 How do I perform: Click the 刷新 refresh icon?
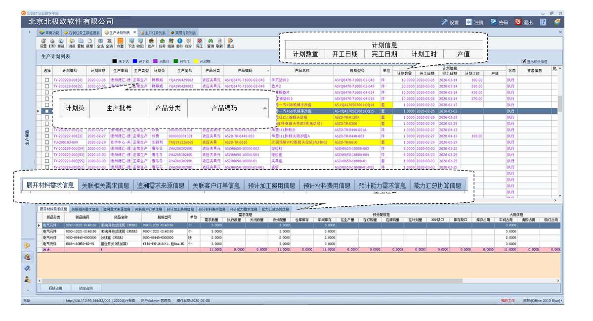click(219, 43)
